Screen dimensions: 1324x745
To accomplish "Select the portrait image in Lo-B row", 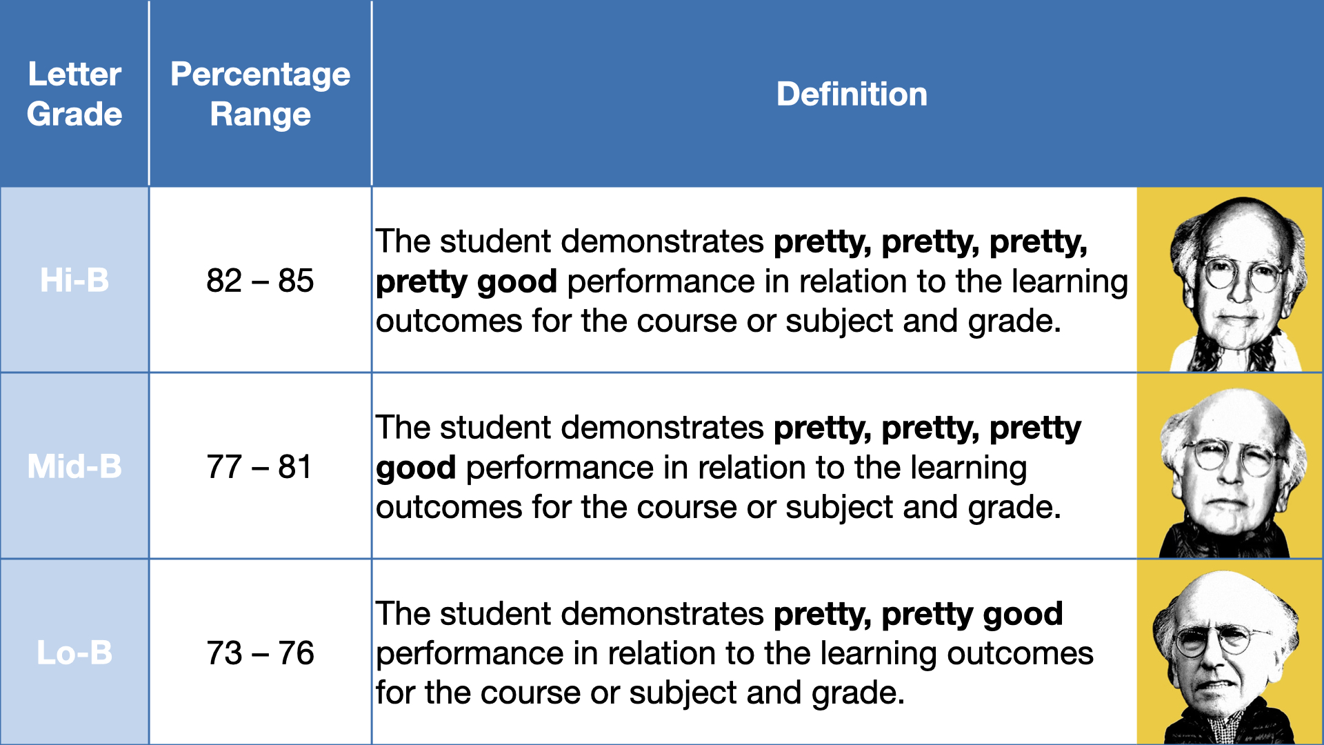I will pyautogui.click(x=1230, y=653).
